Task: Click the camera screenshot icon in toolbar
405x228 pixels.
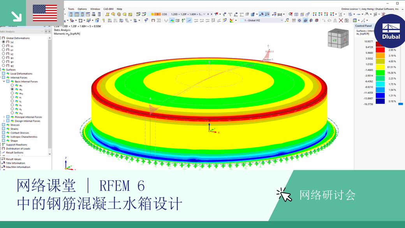Action: point(347,20)
